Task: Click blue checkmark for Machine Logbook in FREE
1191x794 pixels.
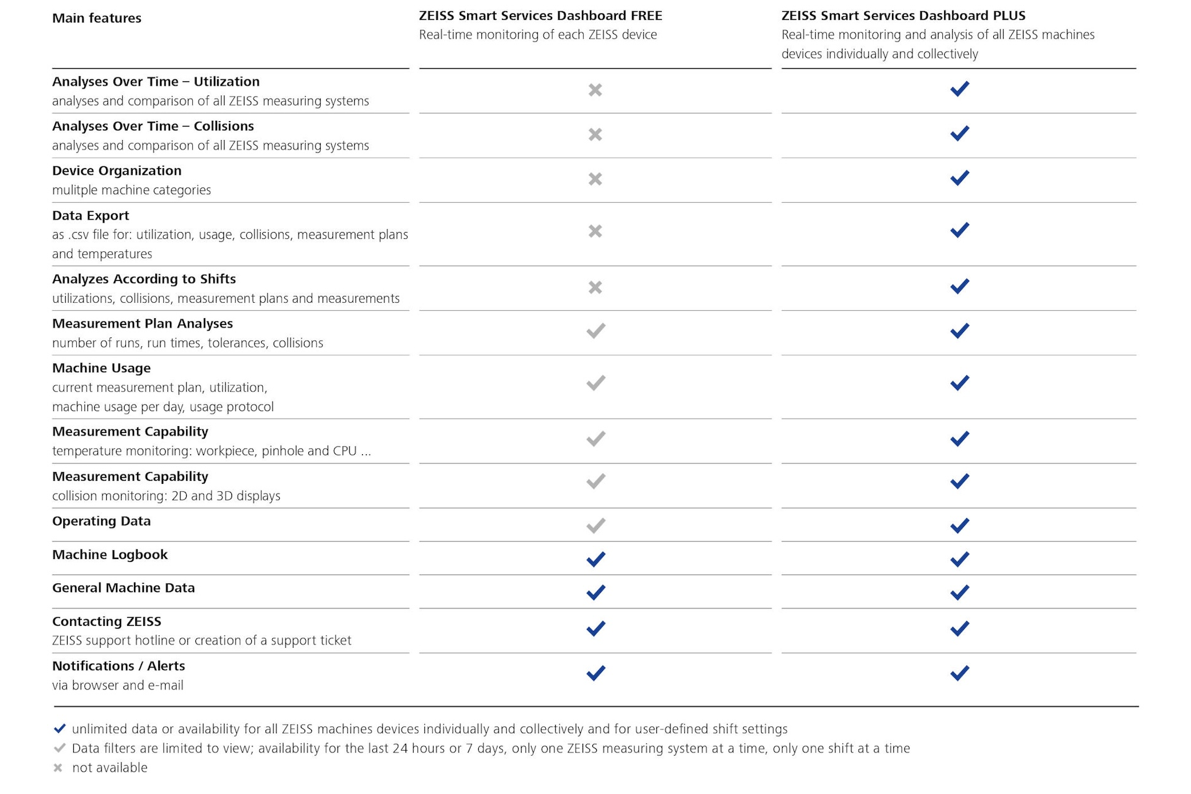Action: coord(595,559)
